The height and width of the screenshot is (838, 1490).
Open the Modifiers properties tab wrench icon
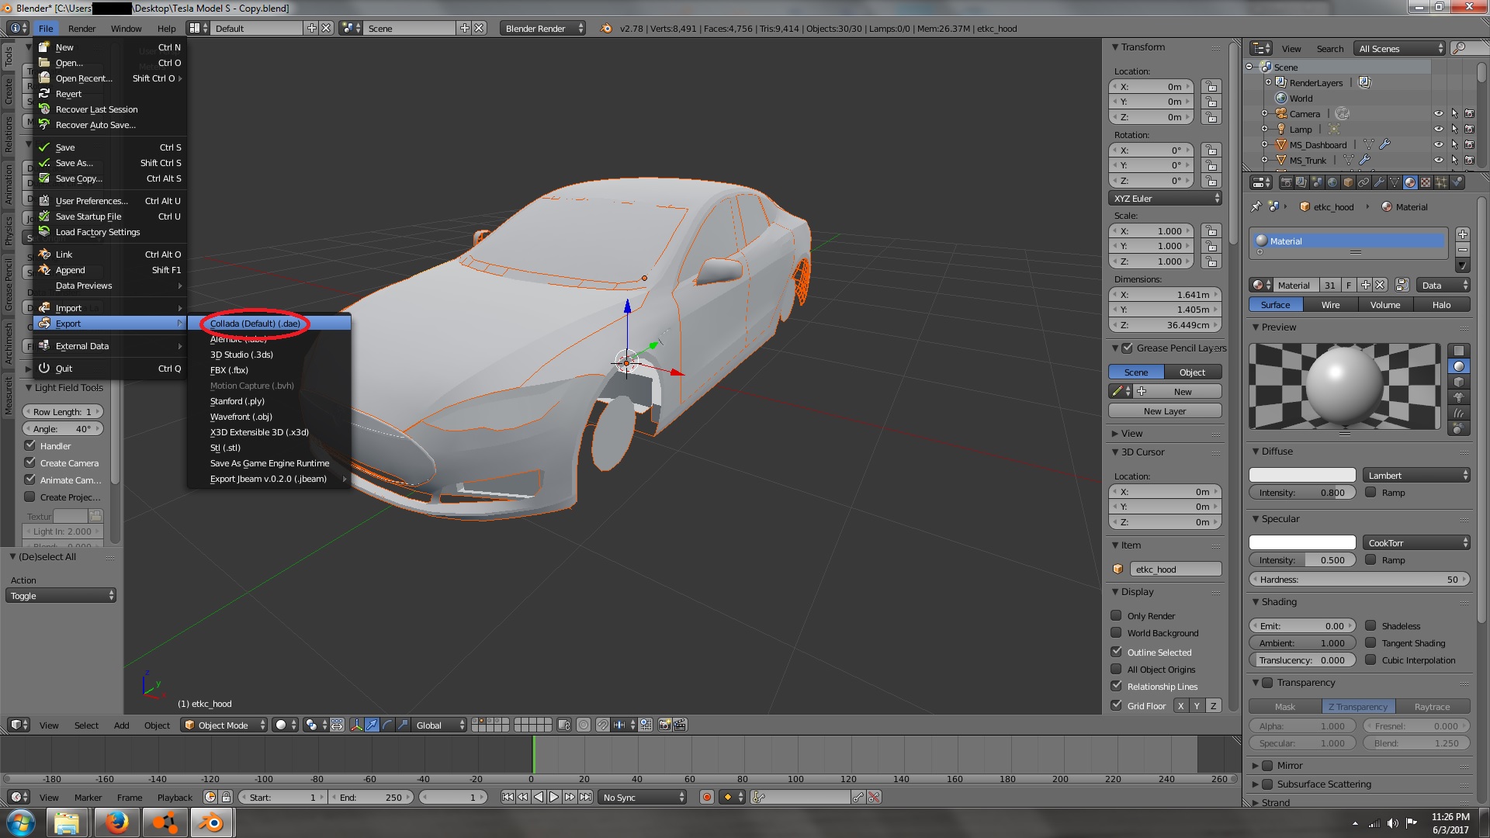point(1379,182)
